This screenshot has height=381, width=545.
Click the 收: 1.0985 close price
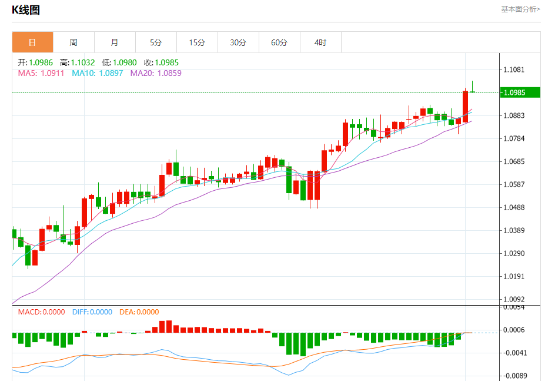(x=161, y=62)
